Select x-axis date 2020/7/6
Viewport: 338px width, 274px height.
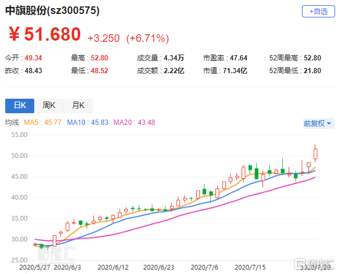tap(204, 268)
